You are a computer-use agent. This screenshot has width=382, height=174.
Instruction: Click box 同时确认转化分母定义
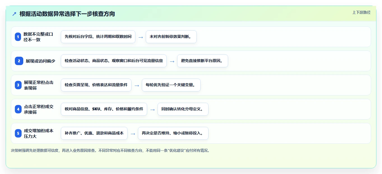[x=183, y=109]
